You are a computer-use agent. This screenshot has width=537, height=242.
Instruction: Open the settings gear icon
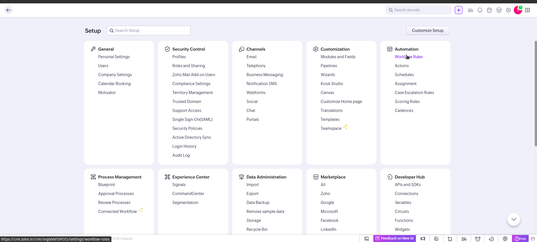[508, 10]
